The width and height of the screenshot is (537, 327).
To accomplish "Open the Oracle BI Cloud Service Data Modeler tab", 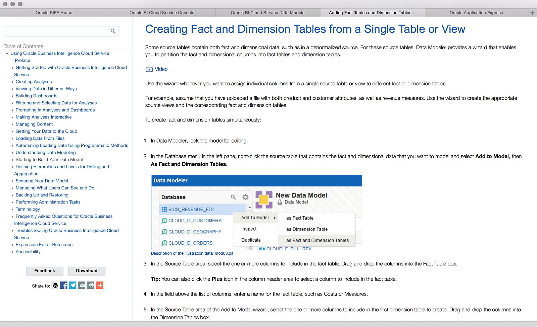I will tap(268, 13).
